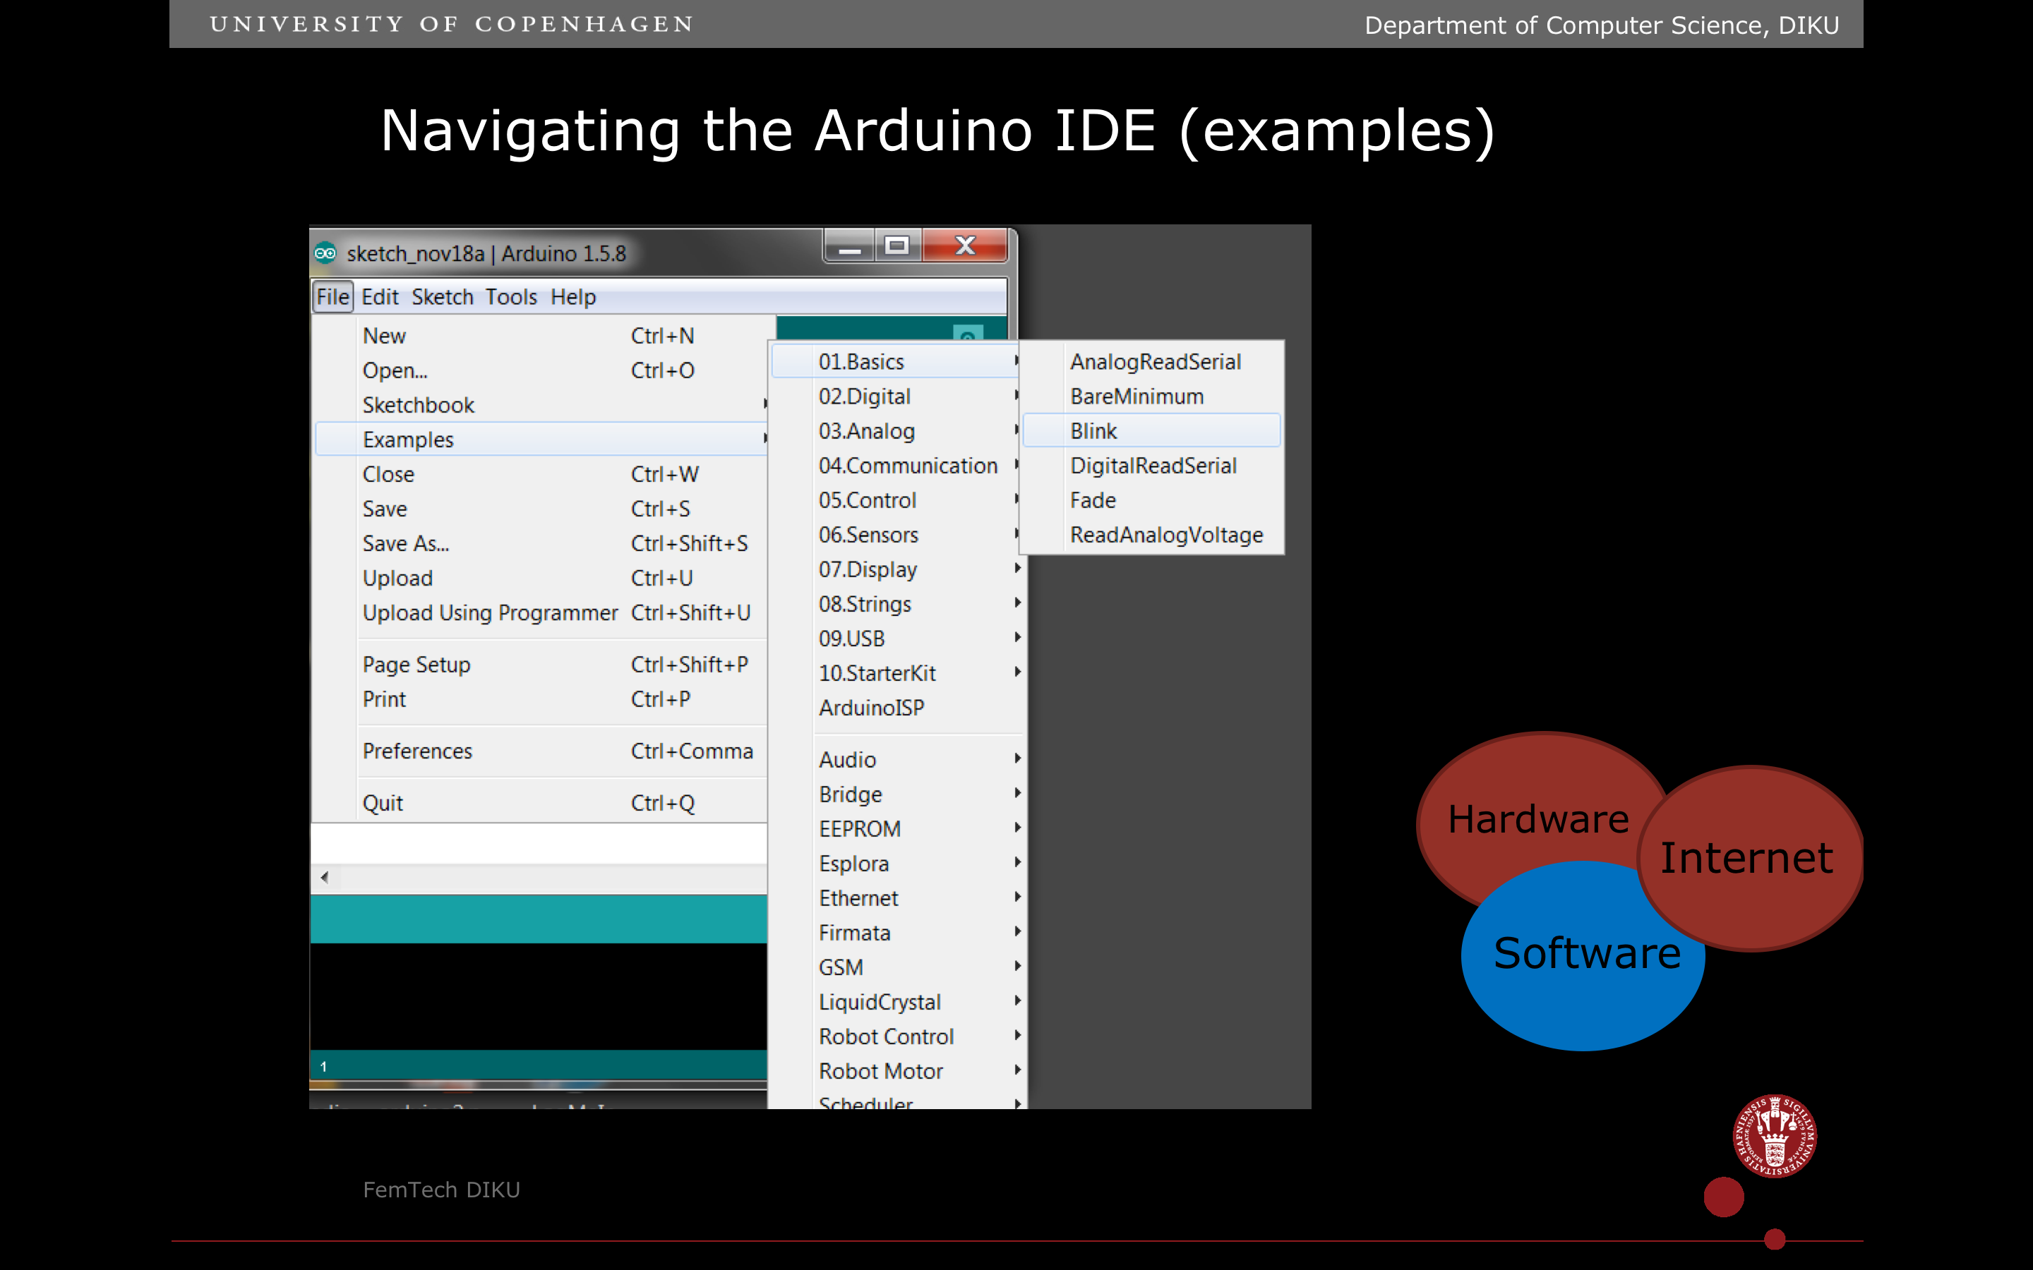This screenshot has width=2033, height=1270.
Task: Click the serial monitor icon in toolbar
Action: pyautogui.click(x=968, y=332)
